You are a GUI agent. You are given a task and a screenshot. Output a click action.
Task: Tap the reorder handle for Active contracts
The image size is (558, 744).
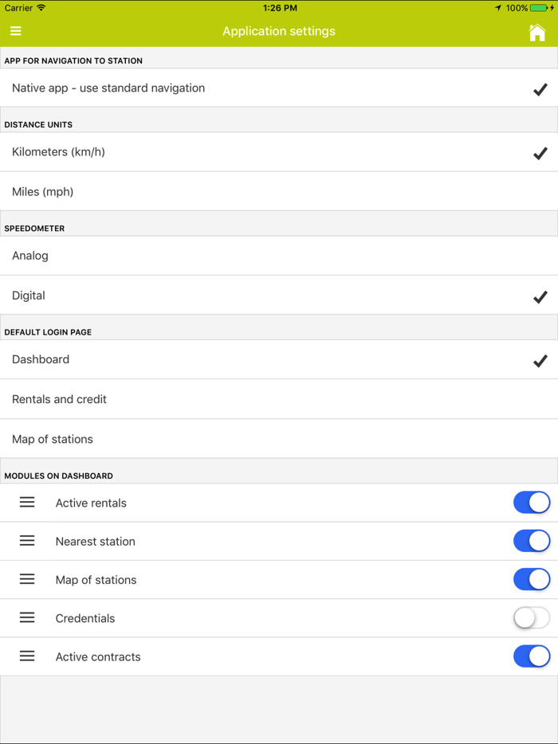tap(26, 656)
